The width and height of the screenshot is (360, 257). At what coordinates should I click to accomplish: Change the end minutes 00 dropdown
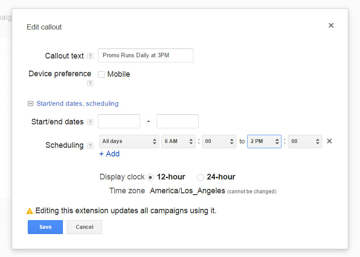click(x=305, y=141)
